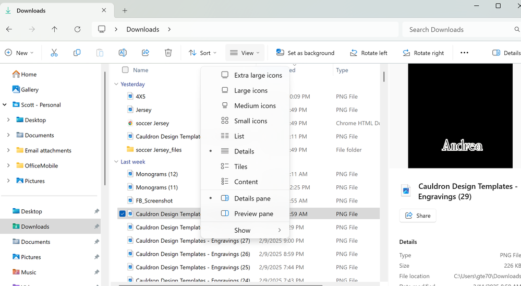Select Content view option

tap(245, 182)
